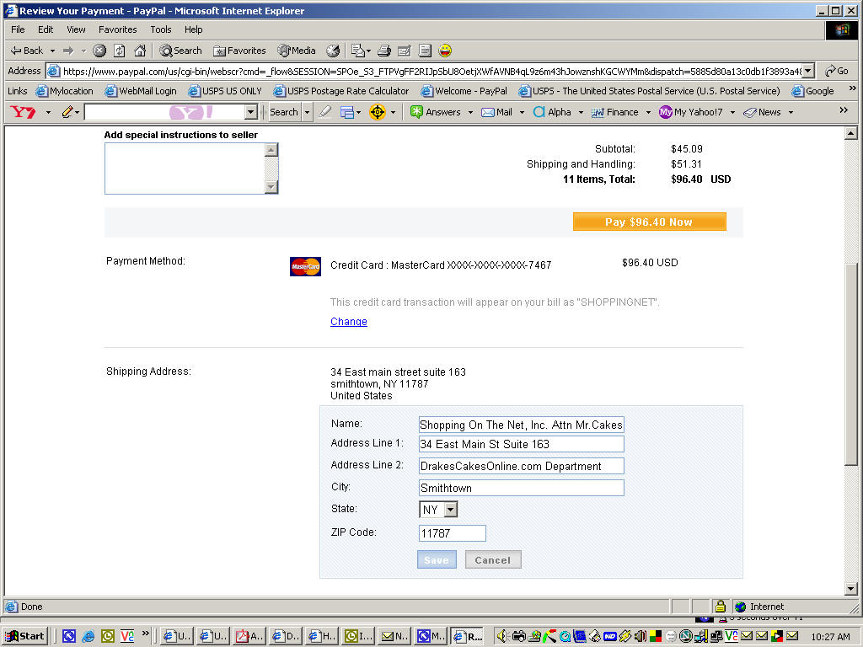The width and height of the screenshot is (863, 647).
Task: Click the Stop loading toolbar icon
Action: 99,51
